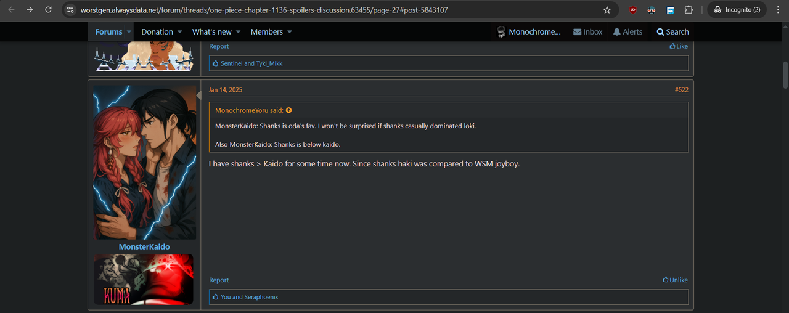Open site information icon in address bar
Image resolution: width=789 pixels, height=313 pixels.
pos(70,10)
